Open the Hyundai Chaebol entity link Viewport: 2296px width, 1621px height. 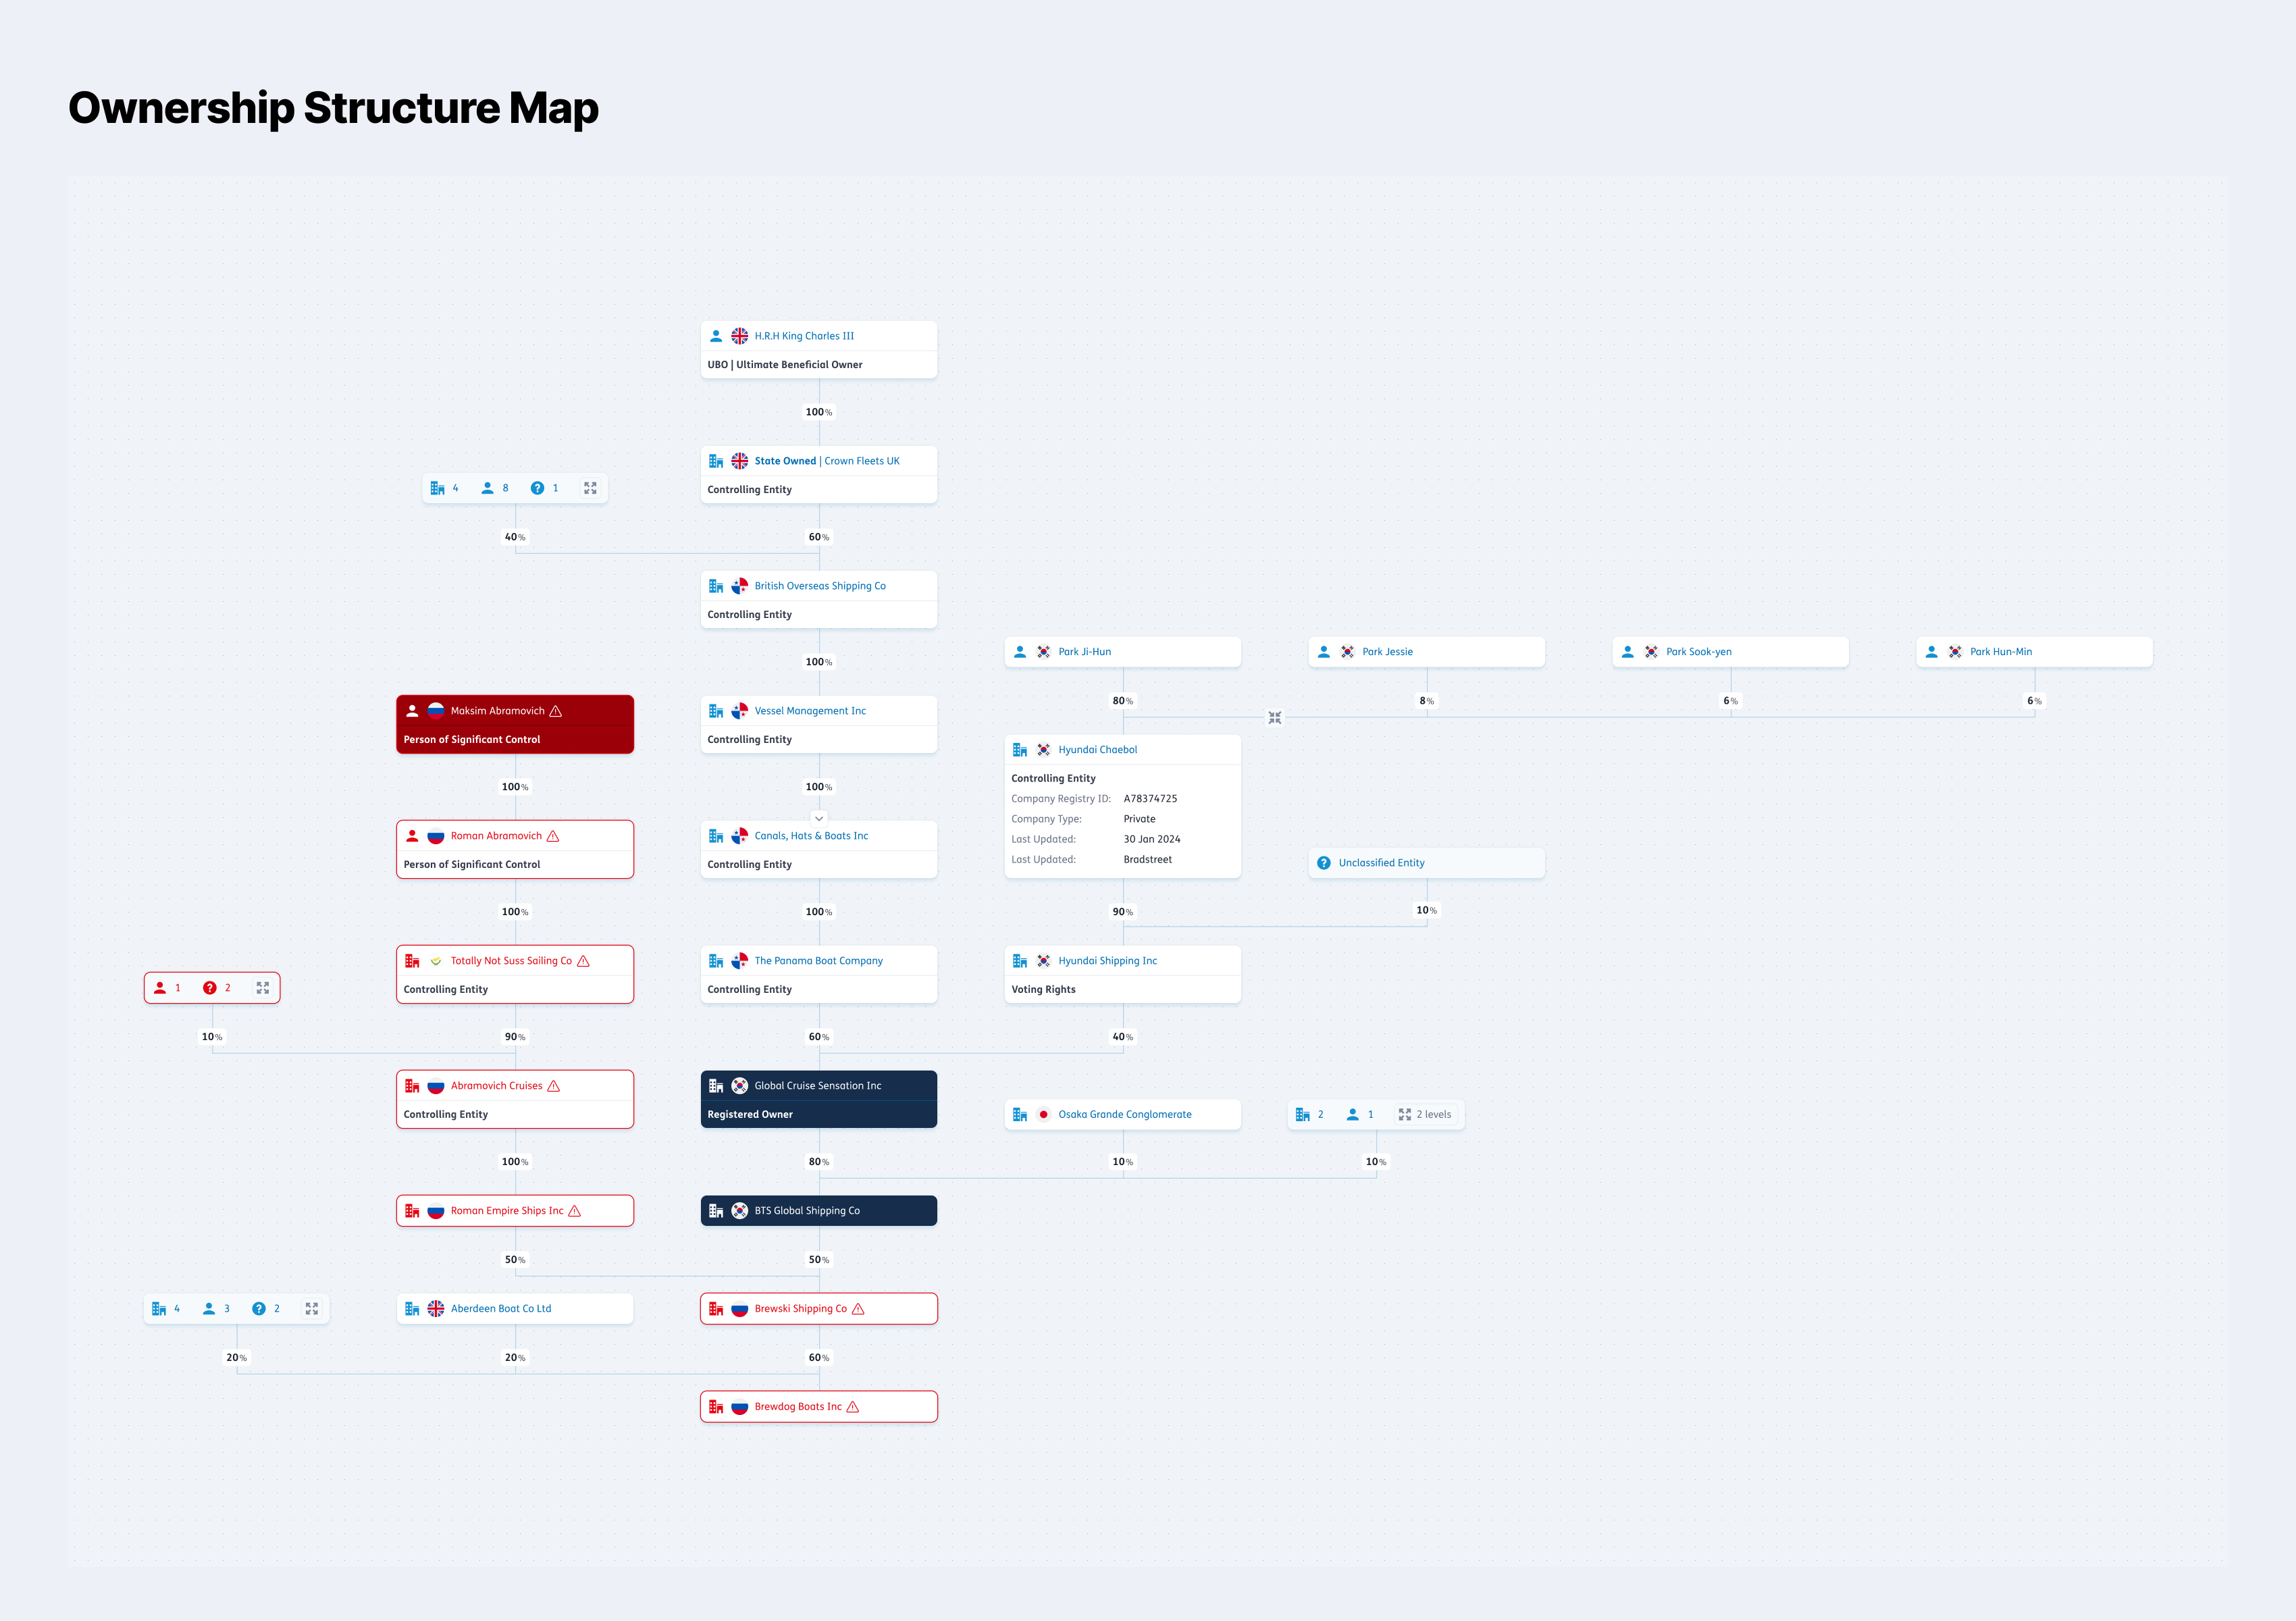pyautogui.click(x=1097, y=750)
